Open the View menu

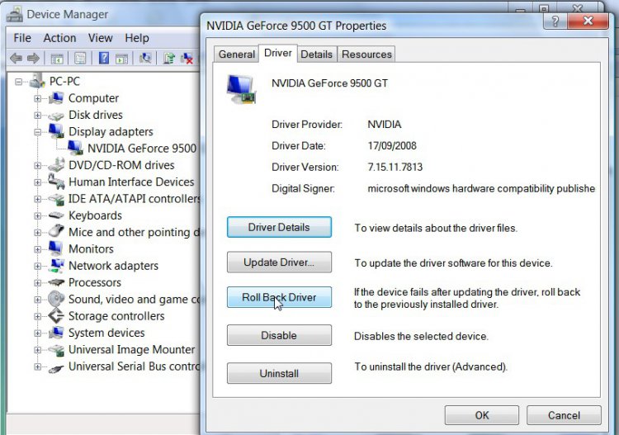click(x=100, y=38)
